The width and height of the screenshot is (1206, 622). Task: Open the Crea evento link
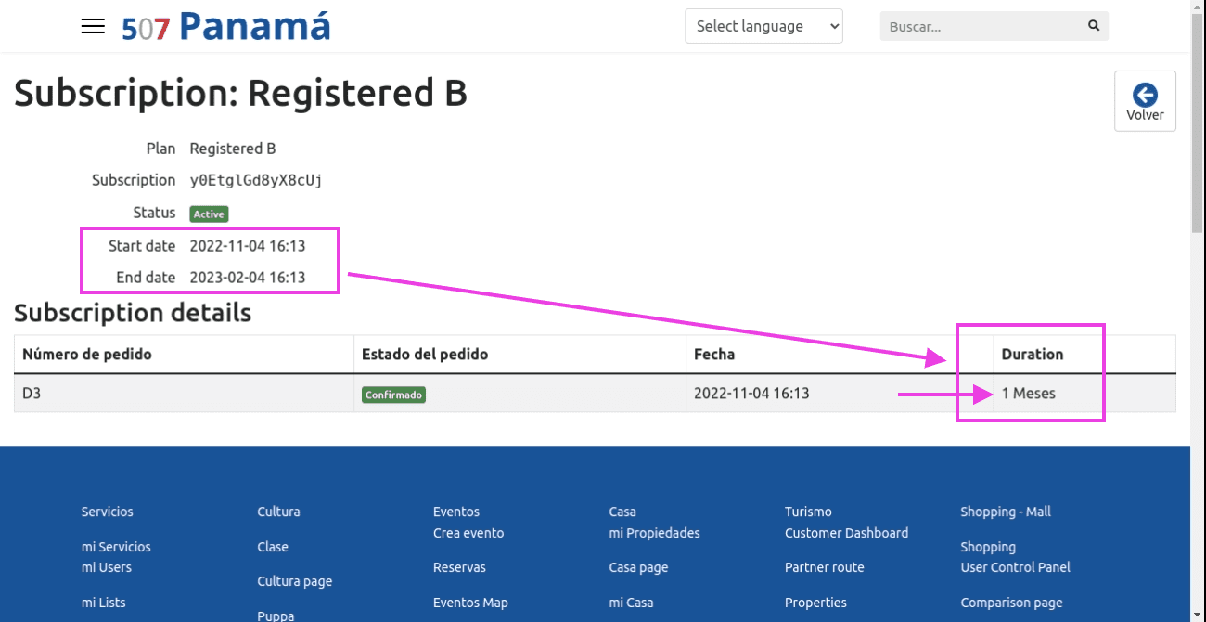[x=468, y=533]
